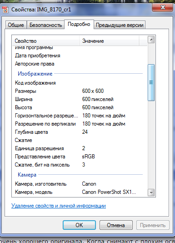Select the Размеры property row
Screen dimensions: 175x243
tap(80, 91)
